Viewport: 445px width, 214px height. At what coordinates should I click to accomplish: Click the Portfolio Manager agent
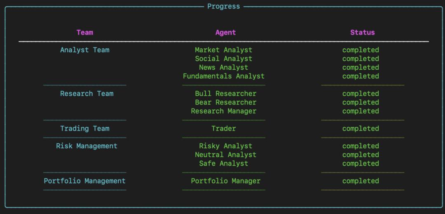click(225, 181)
